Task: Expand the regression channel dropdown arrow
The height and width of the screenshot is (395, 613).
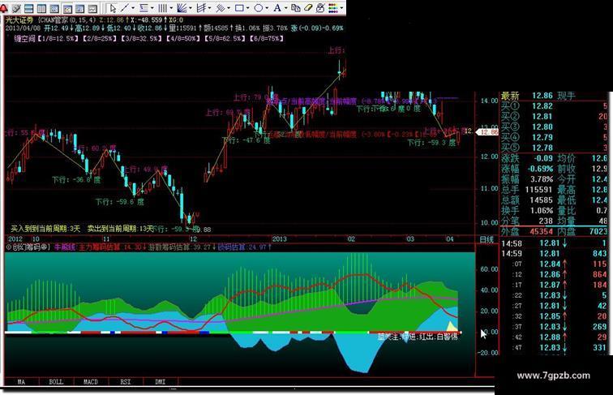Action: pyautogui.click(x=209, y=8)
